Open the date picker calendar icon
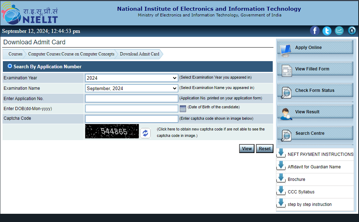Screen dimensions: 359x222 (183, 108)
